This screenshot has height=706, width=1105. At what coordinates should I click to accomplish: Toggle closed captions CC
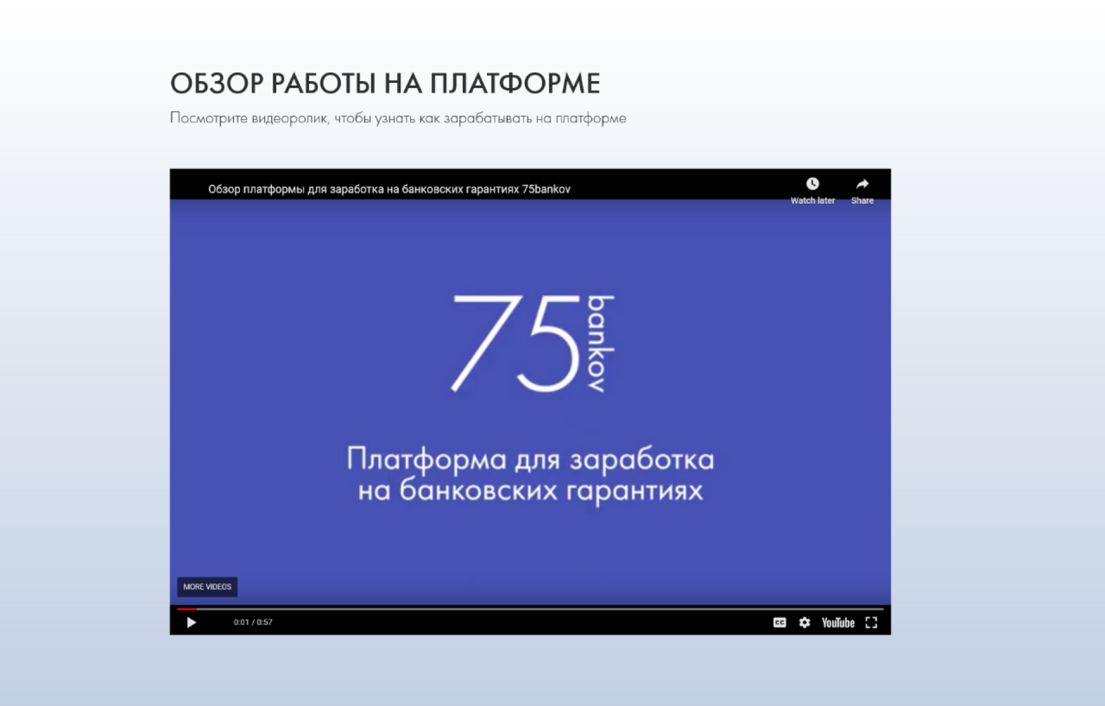[x=779, y=622]
